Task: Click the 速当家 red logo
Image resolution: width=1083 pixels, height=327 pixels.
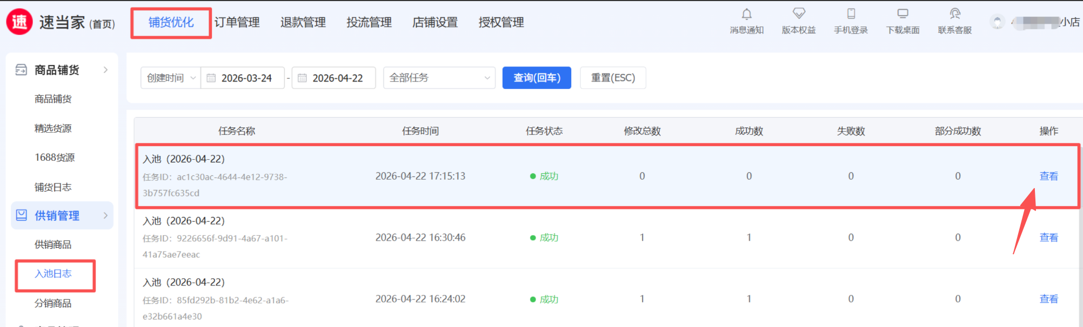Action: 19,22
